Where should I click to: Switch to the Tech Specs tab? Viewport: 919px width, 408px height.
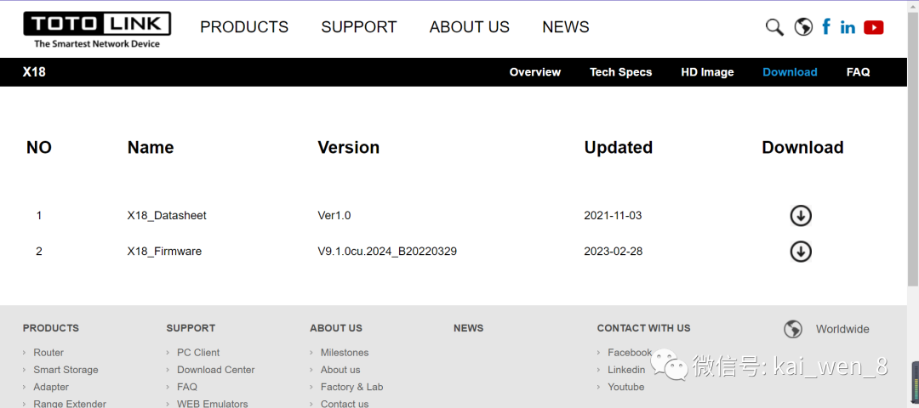(620, 72)
